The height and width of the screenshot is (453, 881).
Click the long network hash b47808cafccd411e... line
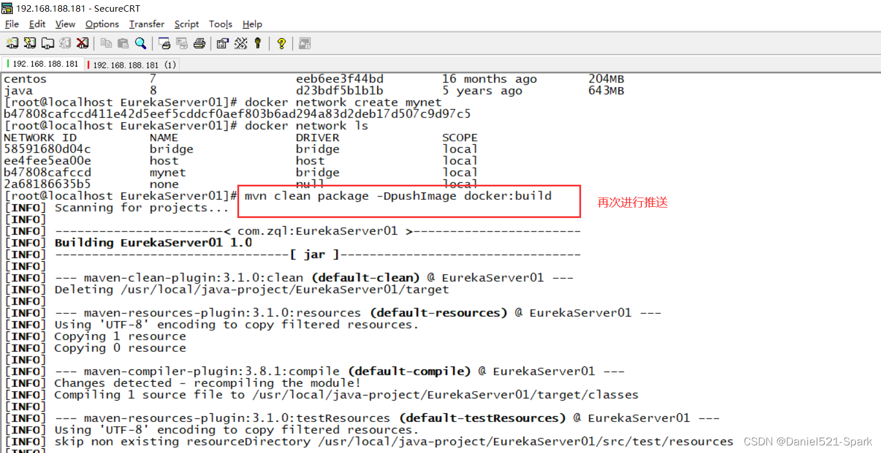pos(237,115)
